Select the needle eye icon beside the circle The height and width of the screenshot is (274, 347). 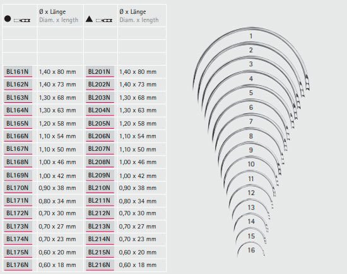click(22, 20)
